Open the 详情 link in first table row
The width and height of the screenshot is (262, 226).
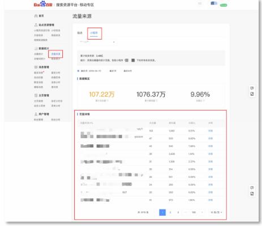click(211, 131)
